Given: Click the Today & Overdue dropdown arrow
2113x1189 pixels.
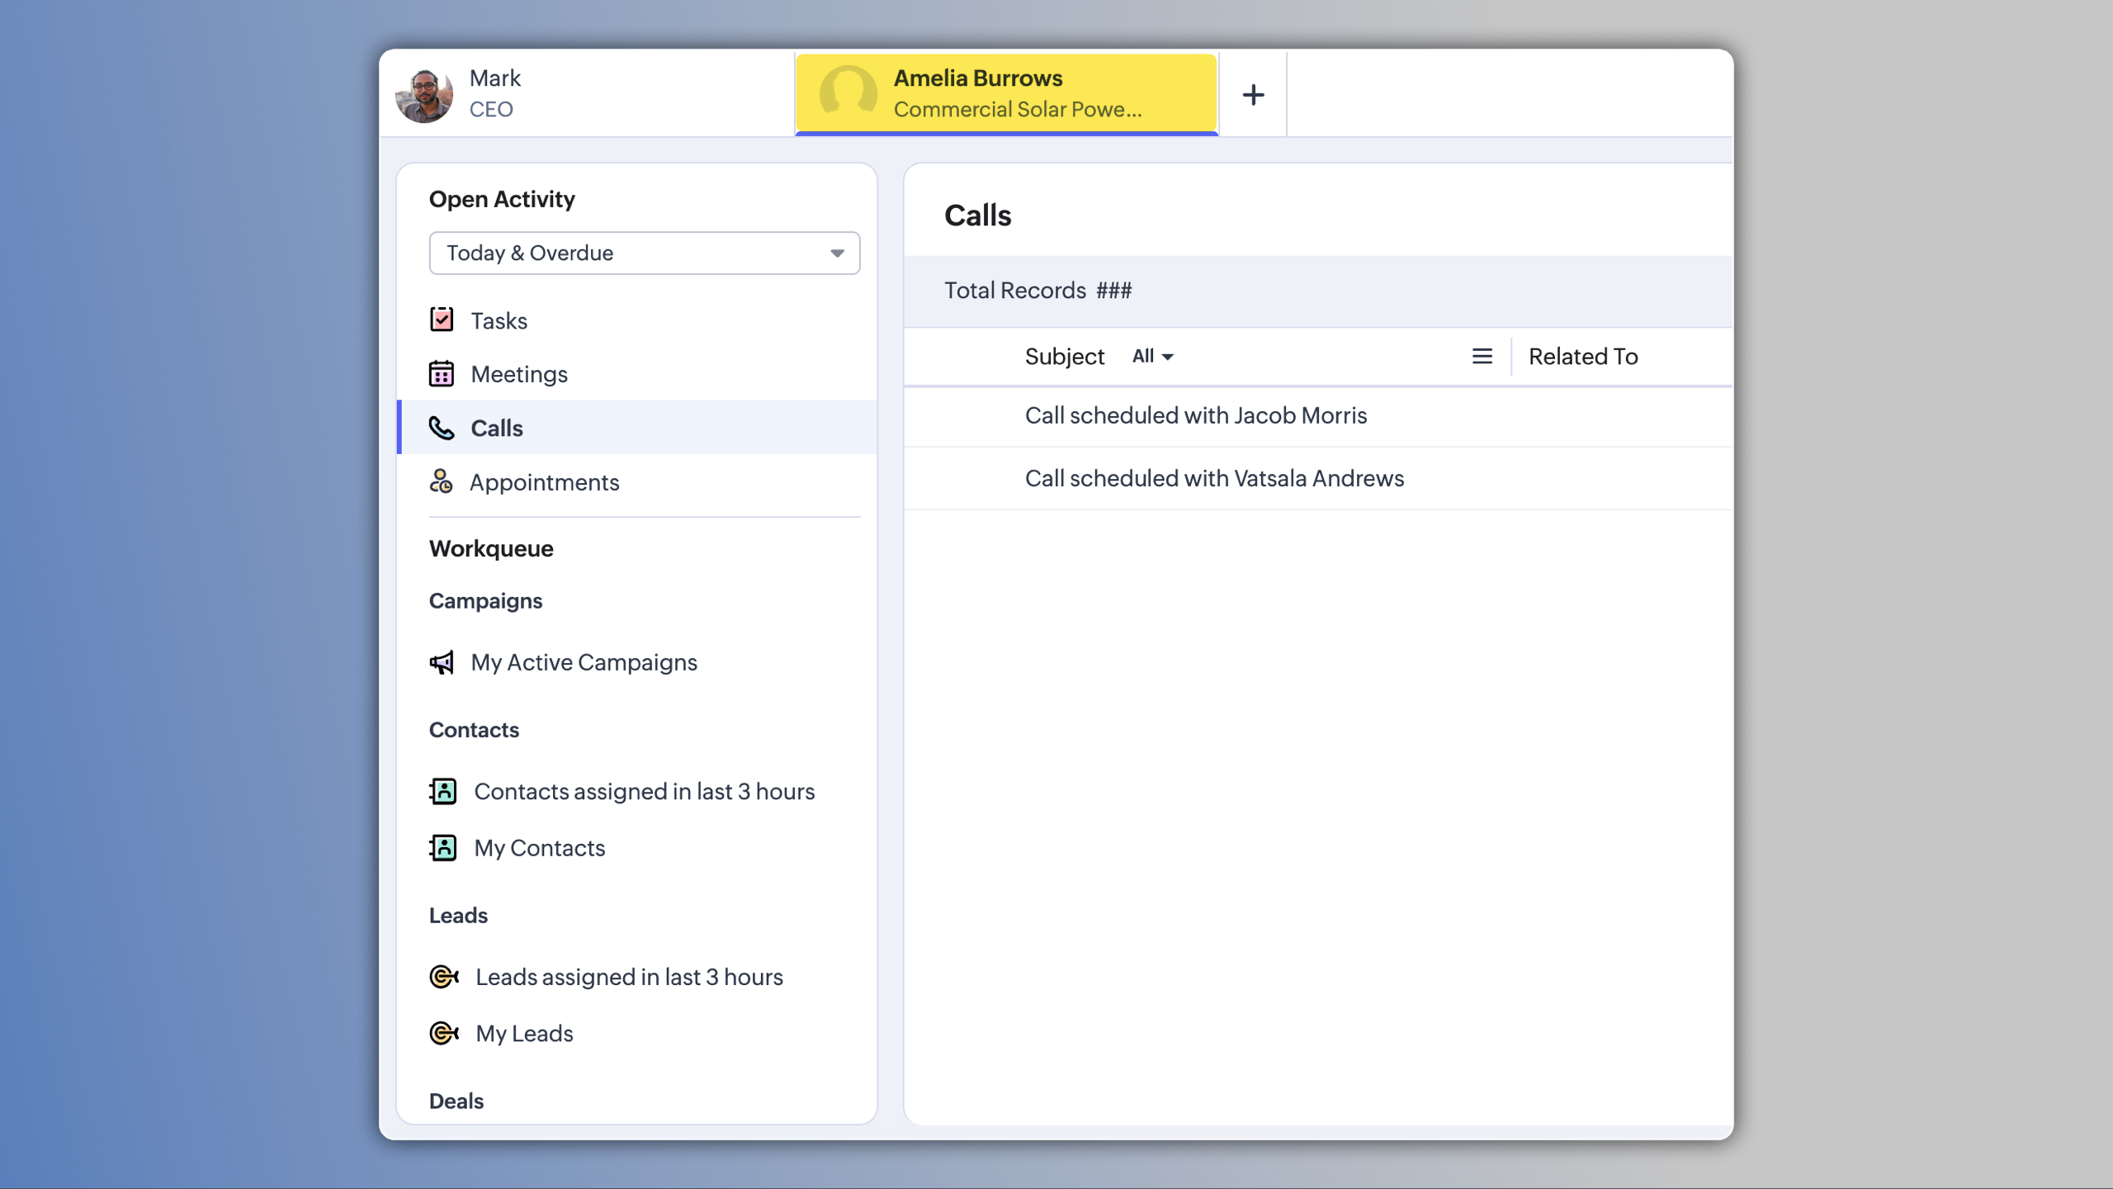Looking at the screenshot, I should 837,253.
